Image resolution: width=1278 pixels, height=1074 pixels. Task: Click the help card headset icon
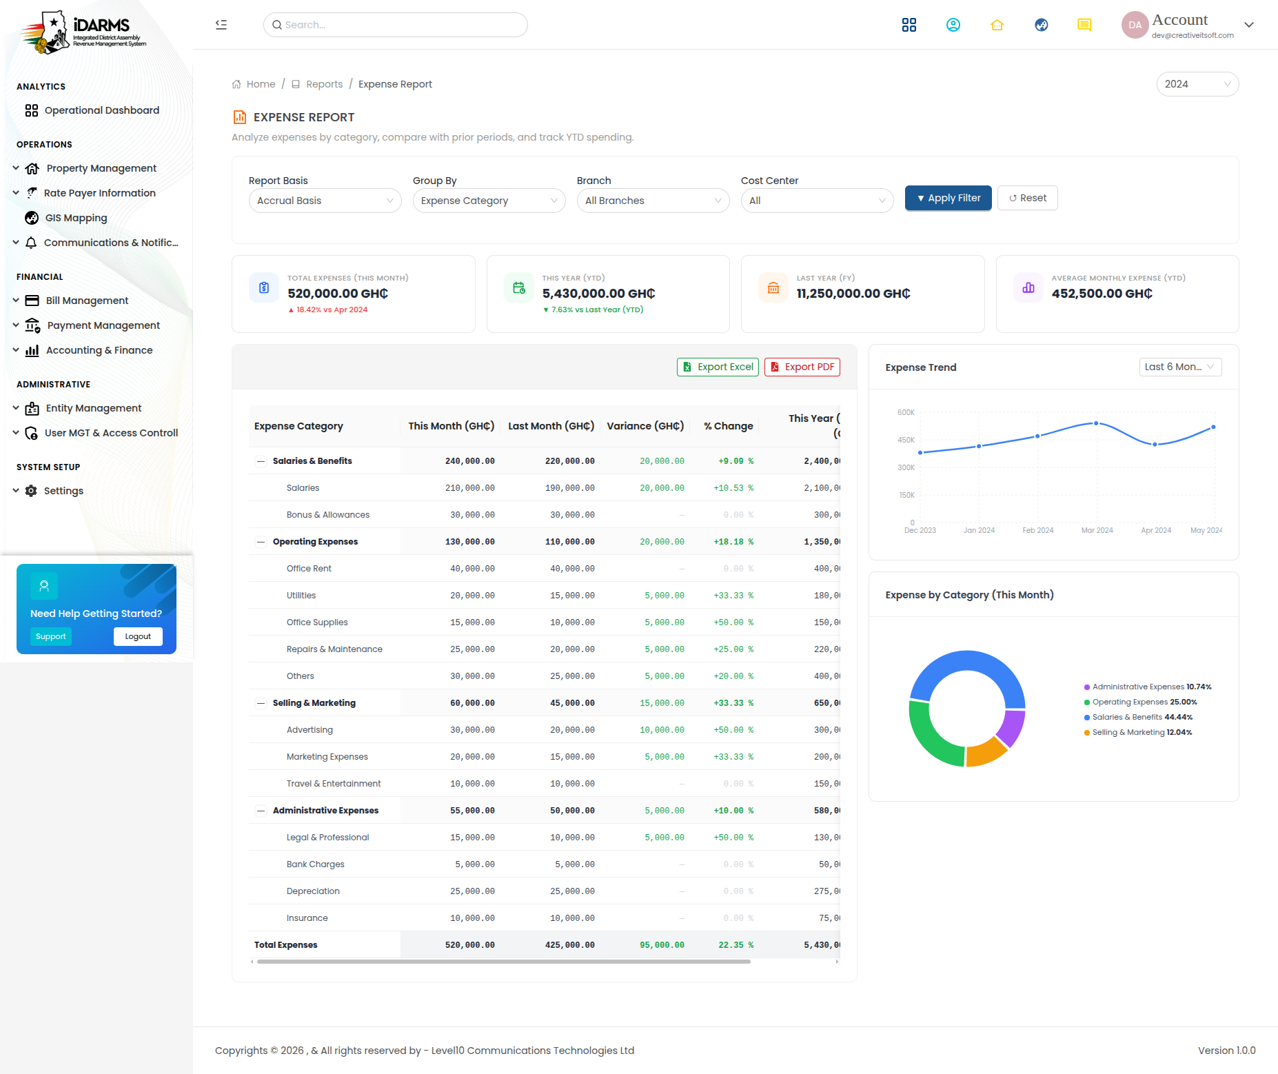click(44, 586)
